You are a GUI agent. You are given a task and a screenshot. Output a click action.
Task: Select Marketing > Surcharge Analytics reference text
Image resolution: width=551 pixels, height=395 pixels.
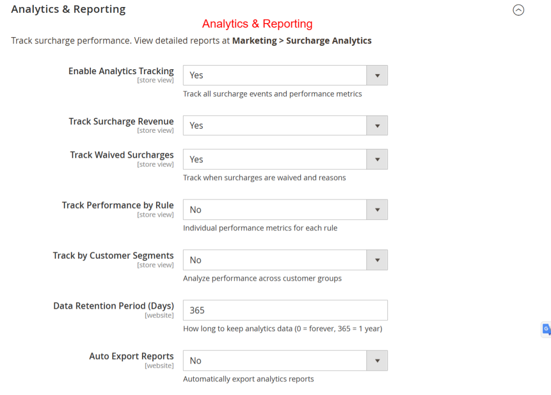tap(301, 40)
